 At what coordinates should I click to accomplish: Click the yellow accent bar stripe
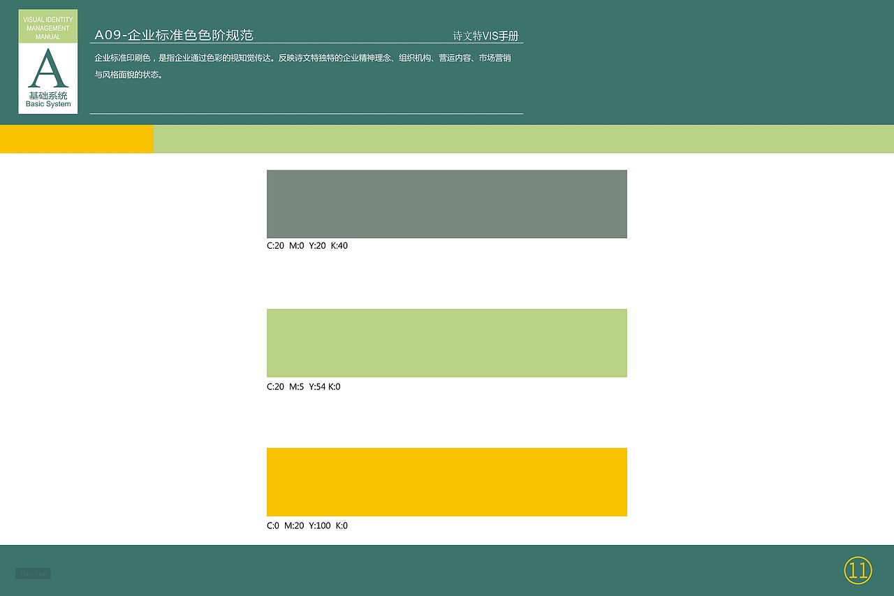point(77,138)
